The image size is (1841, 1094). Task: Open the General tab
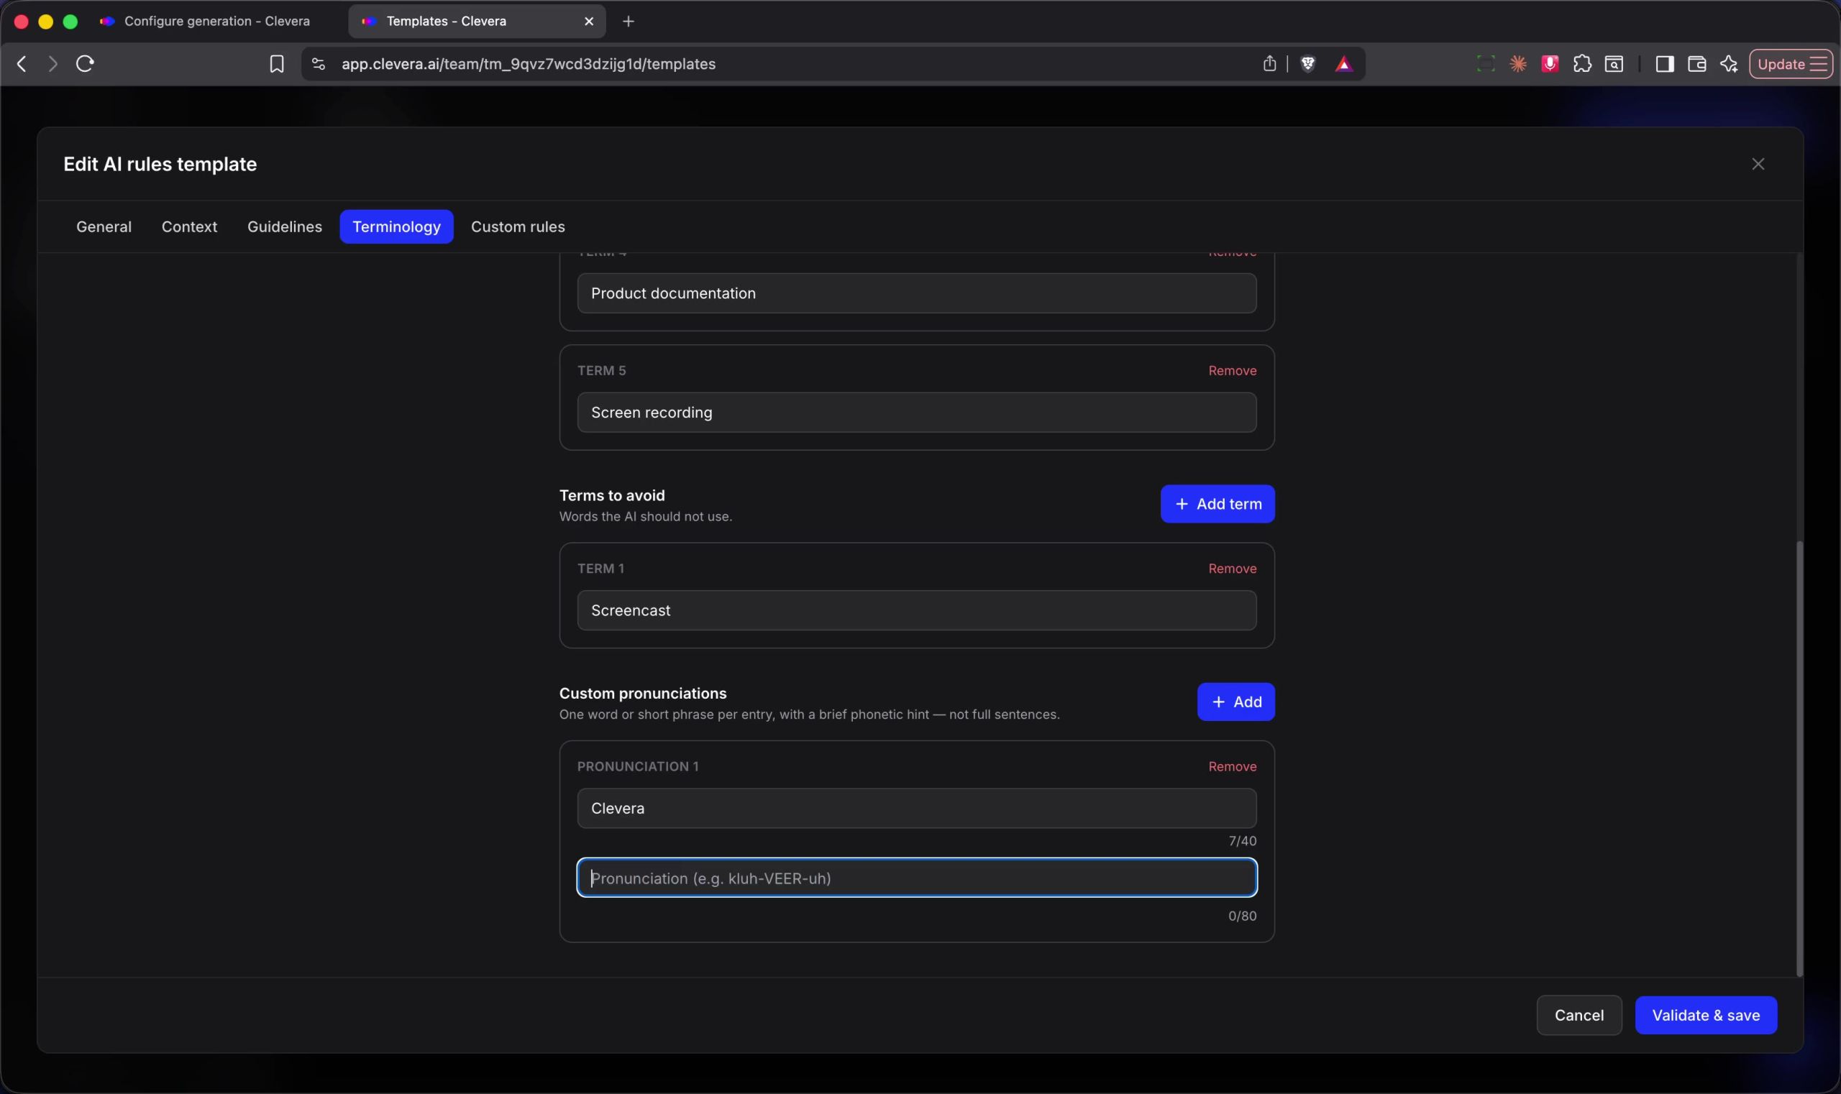[x=104, y=227]
